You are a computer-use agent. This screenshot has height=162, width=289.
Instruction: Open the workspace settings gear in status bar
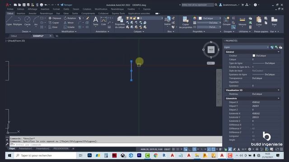(x=250, y=149)
